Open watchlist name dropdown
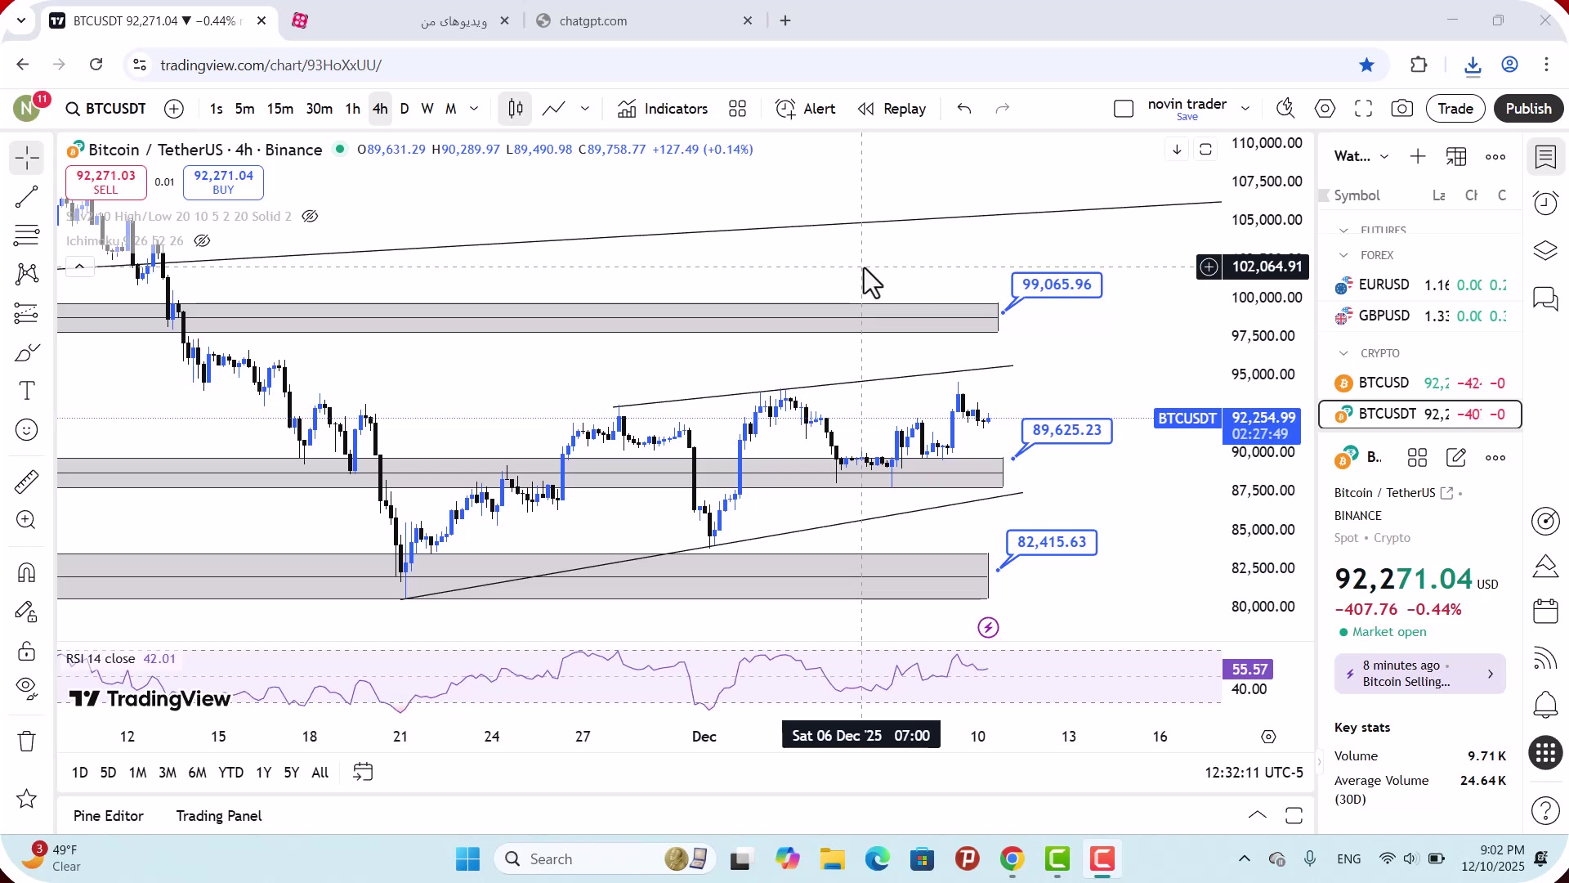 pos(1361,157)
